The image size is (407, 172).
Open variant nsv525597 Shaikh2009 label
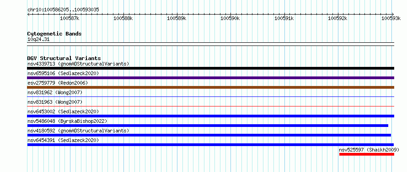(x=369, y=150)
